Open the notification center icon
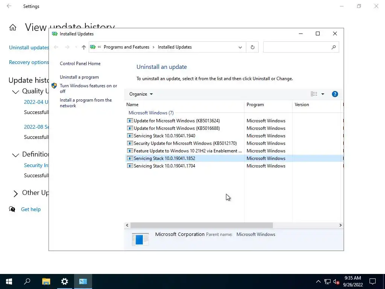This screenshot has height=289, width=385. pos(373,281)
